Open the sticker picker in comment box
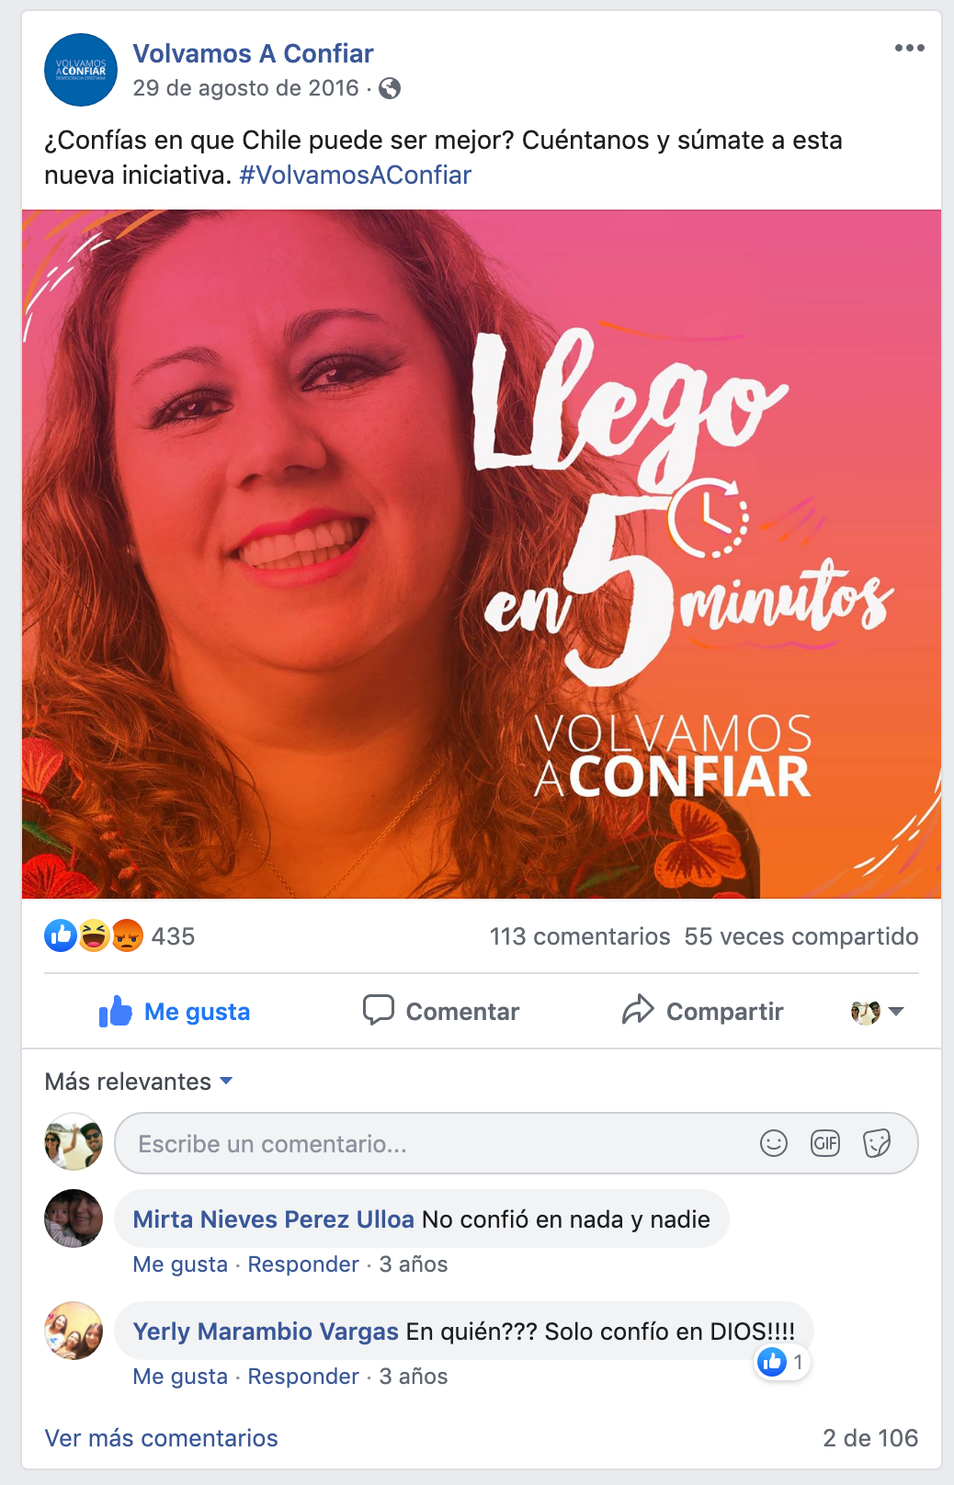 point(877,1143)
